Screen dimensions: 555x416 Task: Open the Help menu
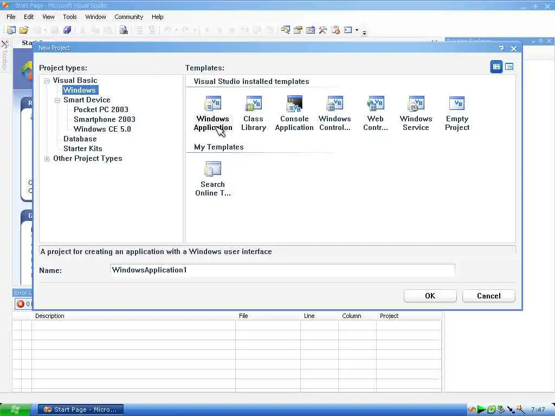pos(158,17)
